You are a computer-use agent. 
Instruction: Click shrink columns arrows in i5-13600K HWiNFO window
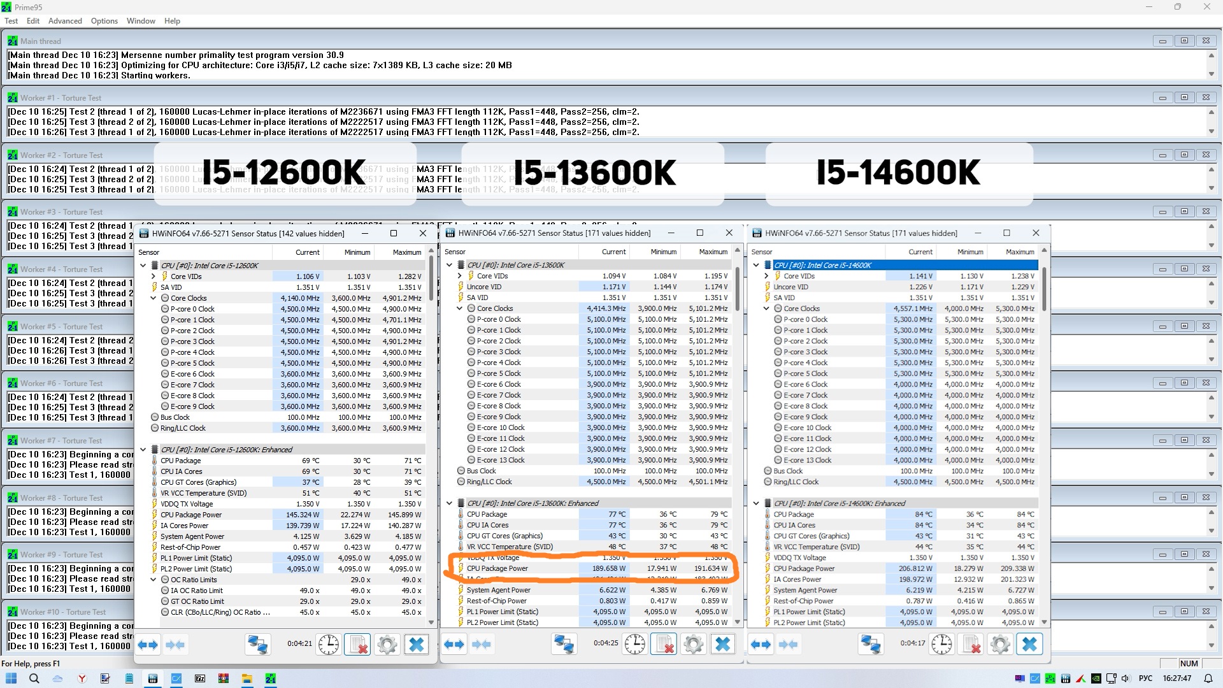click(482, 645)
